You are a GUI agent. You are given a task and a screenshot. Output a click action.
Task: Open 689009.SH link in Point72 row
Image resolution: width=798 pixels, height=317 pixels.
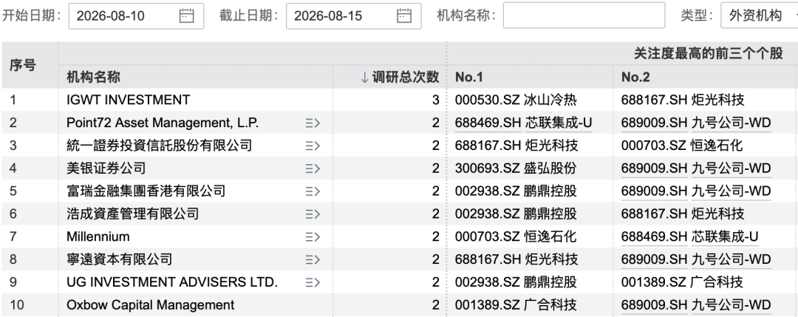coord(654,123)
